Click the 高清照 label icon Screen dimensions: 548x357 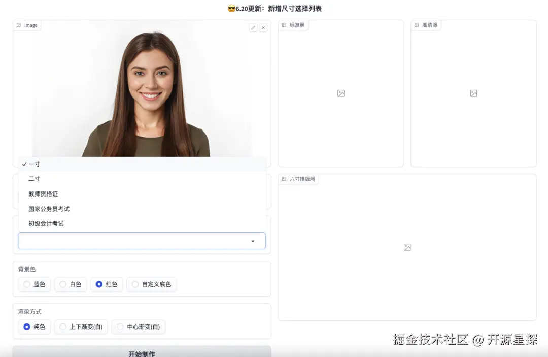coord(417,25)
